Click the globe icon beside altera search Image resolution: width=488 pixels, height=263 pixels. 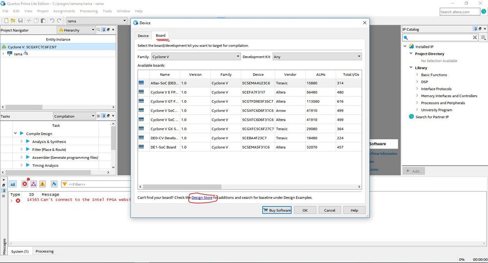tap(484, 12)
